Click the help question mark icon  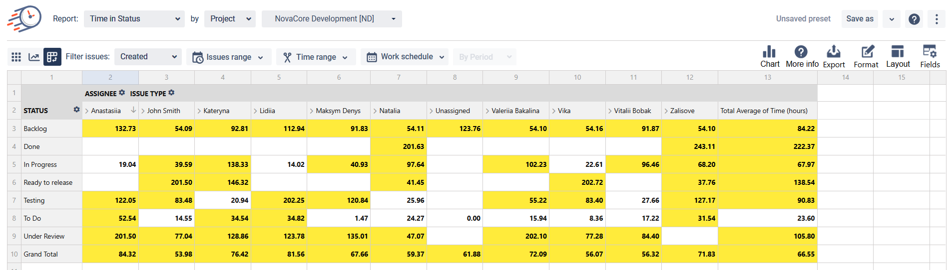pyautogui.click(x=914, y=19)
